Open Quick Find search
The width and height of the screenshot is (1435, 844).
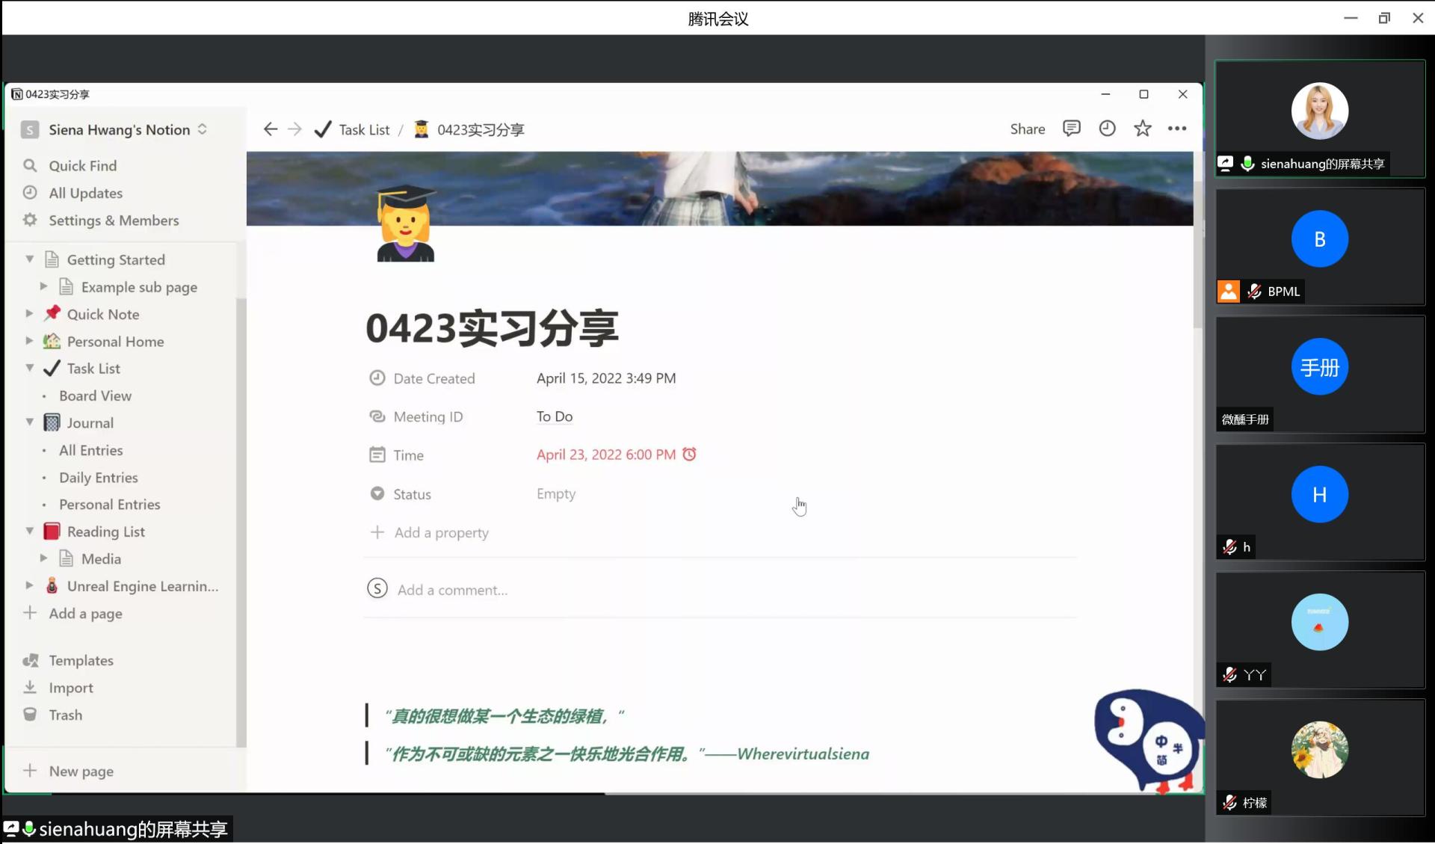82,165
